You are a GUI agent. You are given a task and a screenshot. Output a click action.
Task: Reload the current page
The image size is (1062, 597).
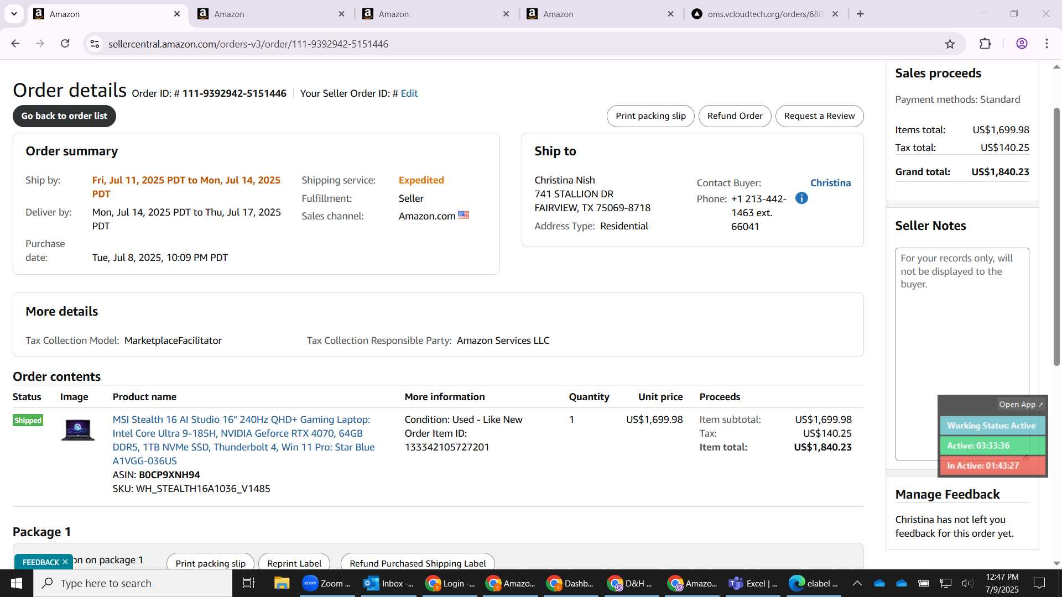[65, 44]
